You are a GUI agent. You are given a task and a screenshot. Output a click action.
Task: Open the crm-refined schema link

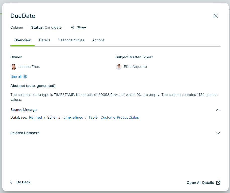(73, 117)
